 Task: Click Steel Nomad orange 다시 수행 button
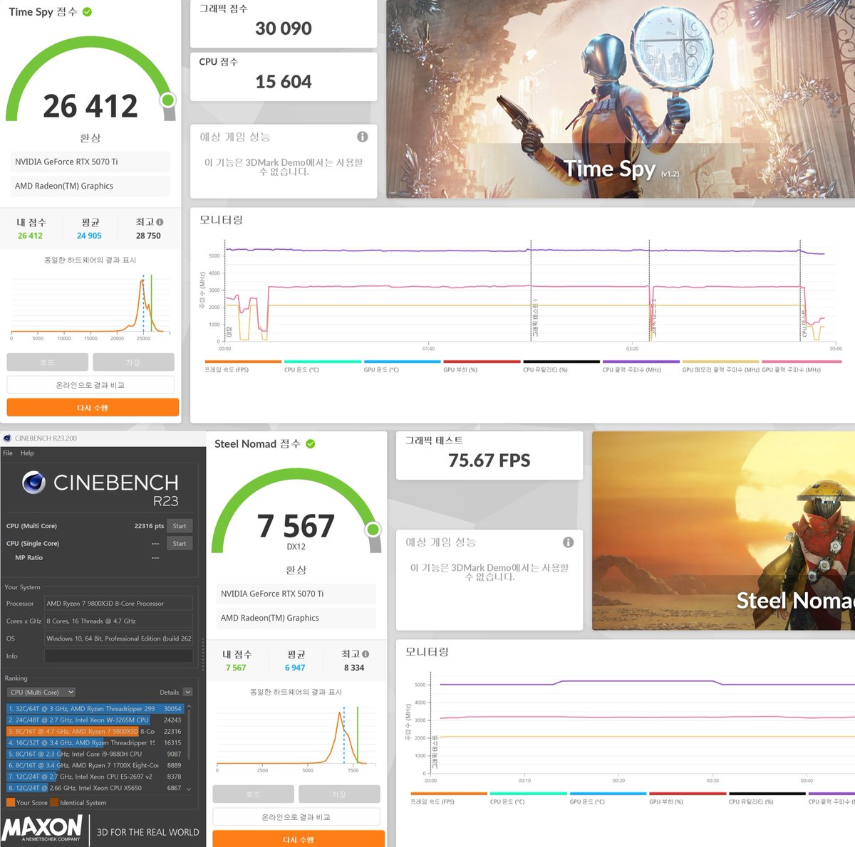point(299,839)
